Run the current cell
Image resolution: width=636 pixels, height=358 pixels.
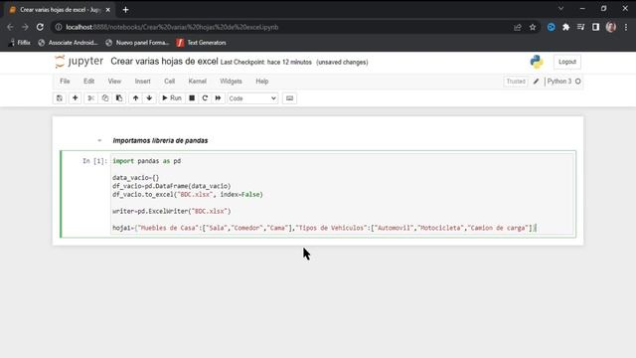(172, 98)
